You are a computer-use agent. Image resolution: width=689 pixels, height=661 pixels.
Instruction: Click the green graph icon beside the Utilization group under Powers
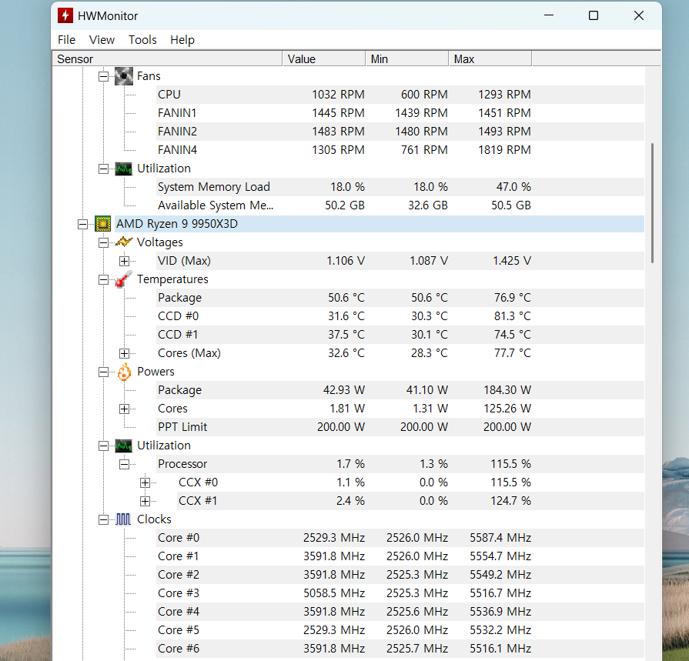tap(123, 446)
